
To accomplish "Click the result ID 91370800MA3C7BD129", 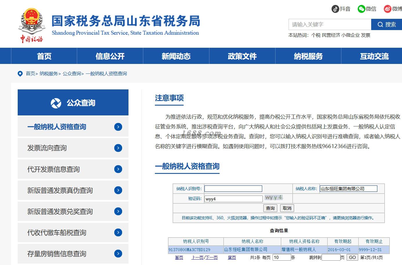I will click(189, 249).
